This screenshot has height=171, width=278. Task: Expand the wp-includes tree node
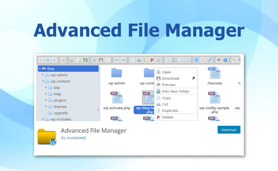pyautogui.click(x=43, y=119)
